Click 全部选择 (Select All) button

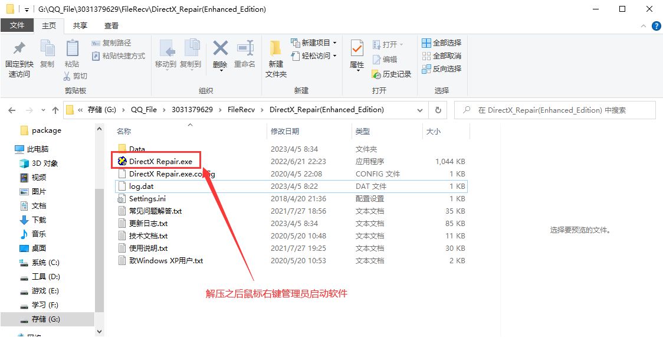click(x=441, y=42)
